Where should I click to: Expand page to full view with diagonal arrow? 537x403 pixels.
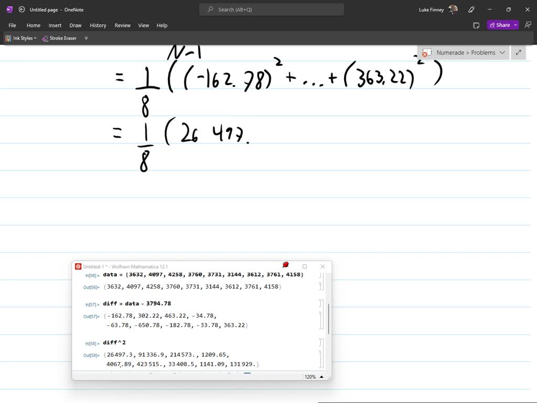518,52
